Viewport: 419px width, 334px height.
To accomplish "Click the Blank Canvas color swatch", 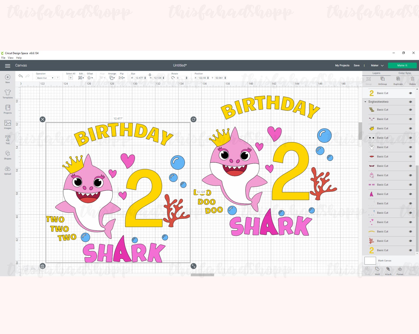I will (370, 261).
